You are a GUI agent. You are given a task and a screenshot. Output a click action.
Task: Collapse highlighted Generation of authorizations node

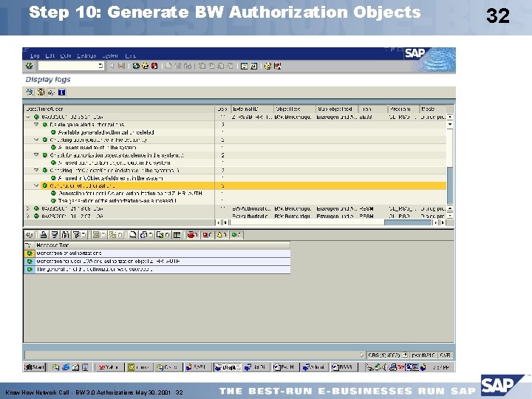pos(36,185)
